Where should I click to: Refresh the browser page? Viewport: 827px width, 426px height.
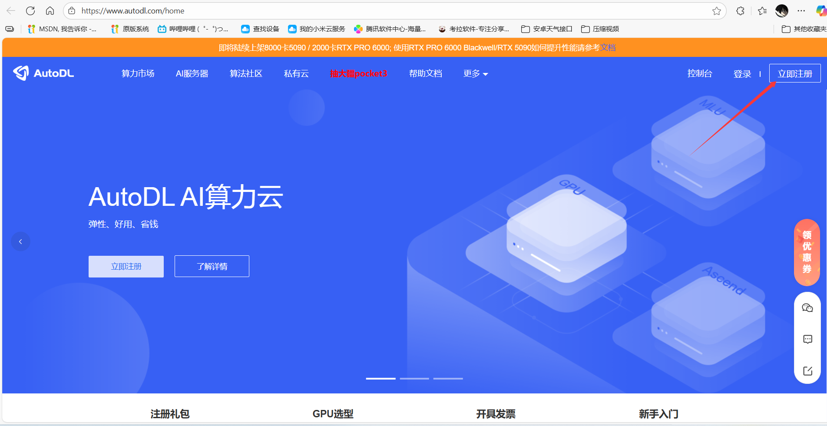coord(30,11)
